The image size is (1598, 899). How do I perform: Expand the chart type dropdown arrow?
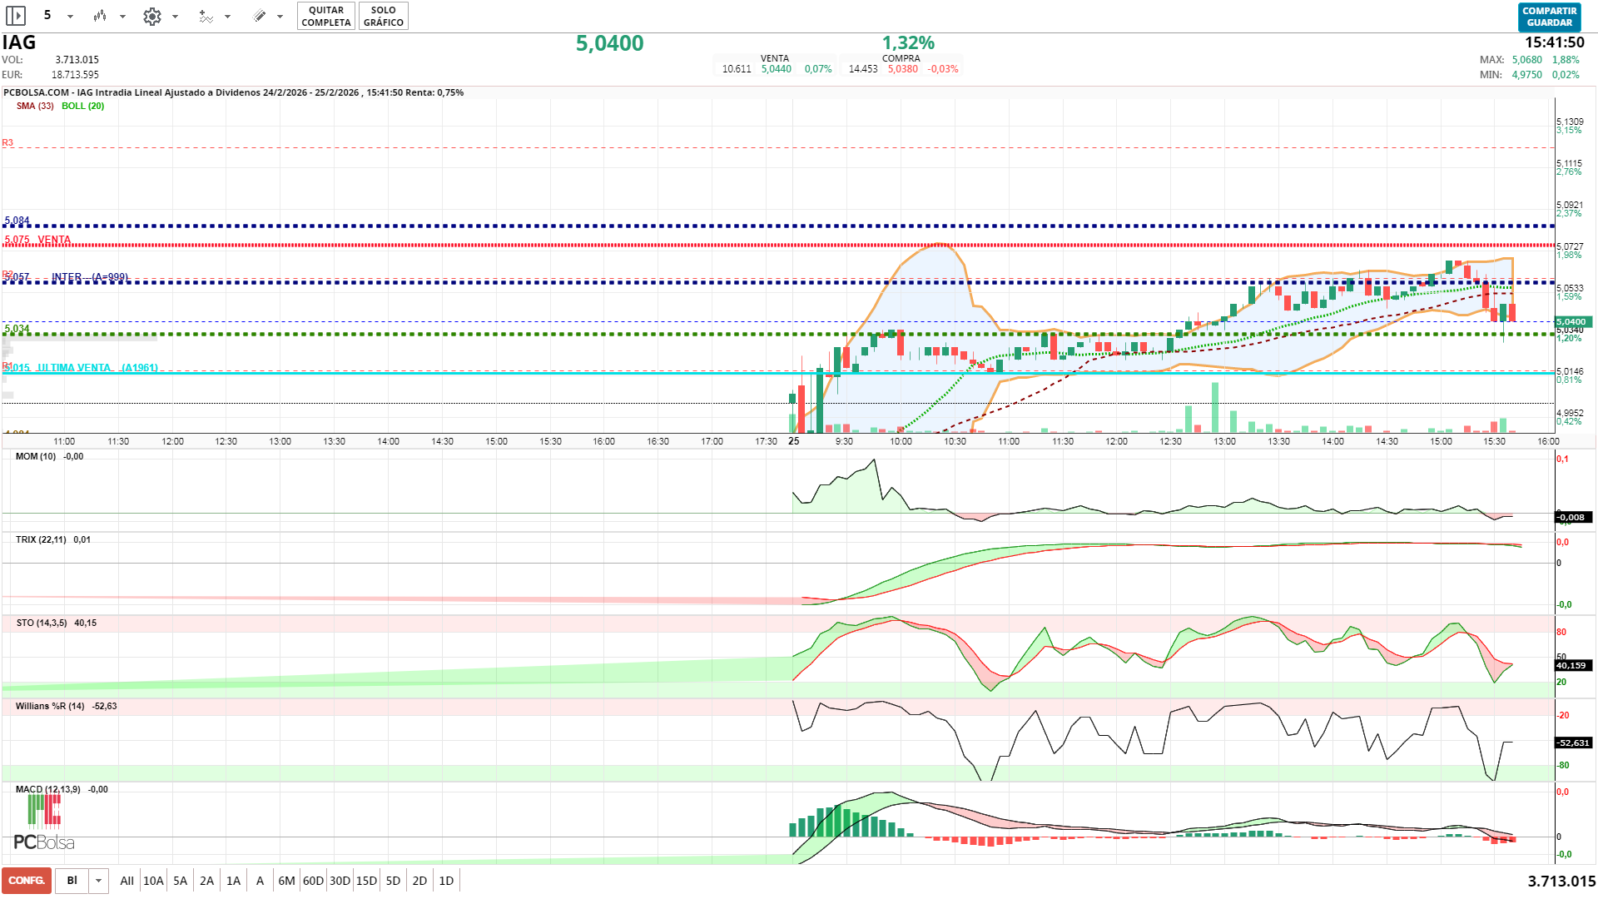(122, 17)
